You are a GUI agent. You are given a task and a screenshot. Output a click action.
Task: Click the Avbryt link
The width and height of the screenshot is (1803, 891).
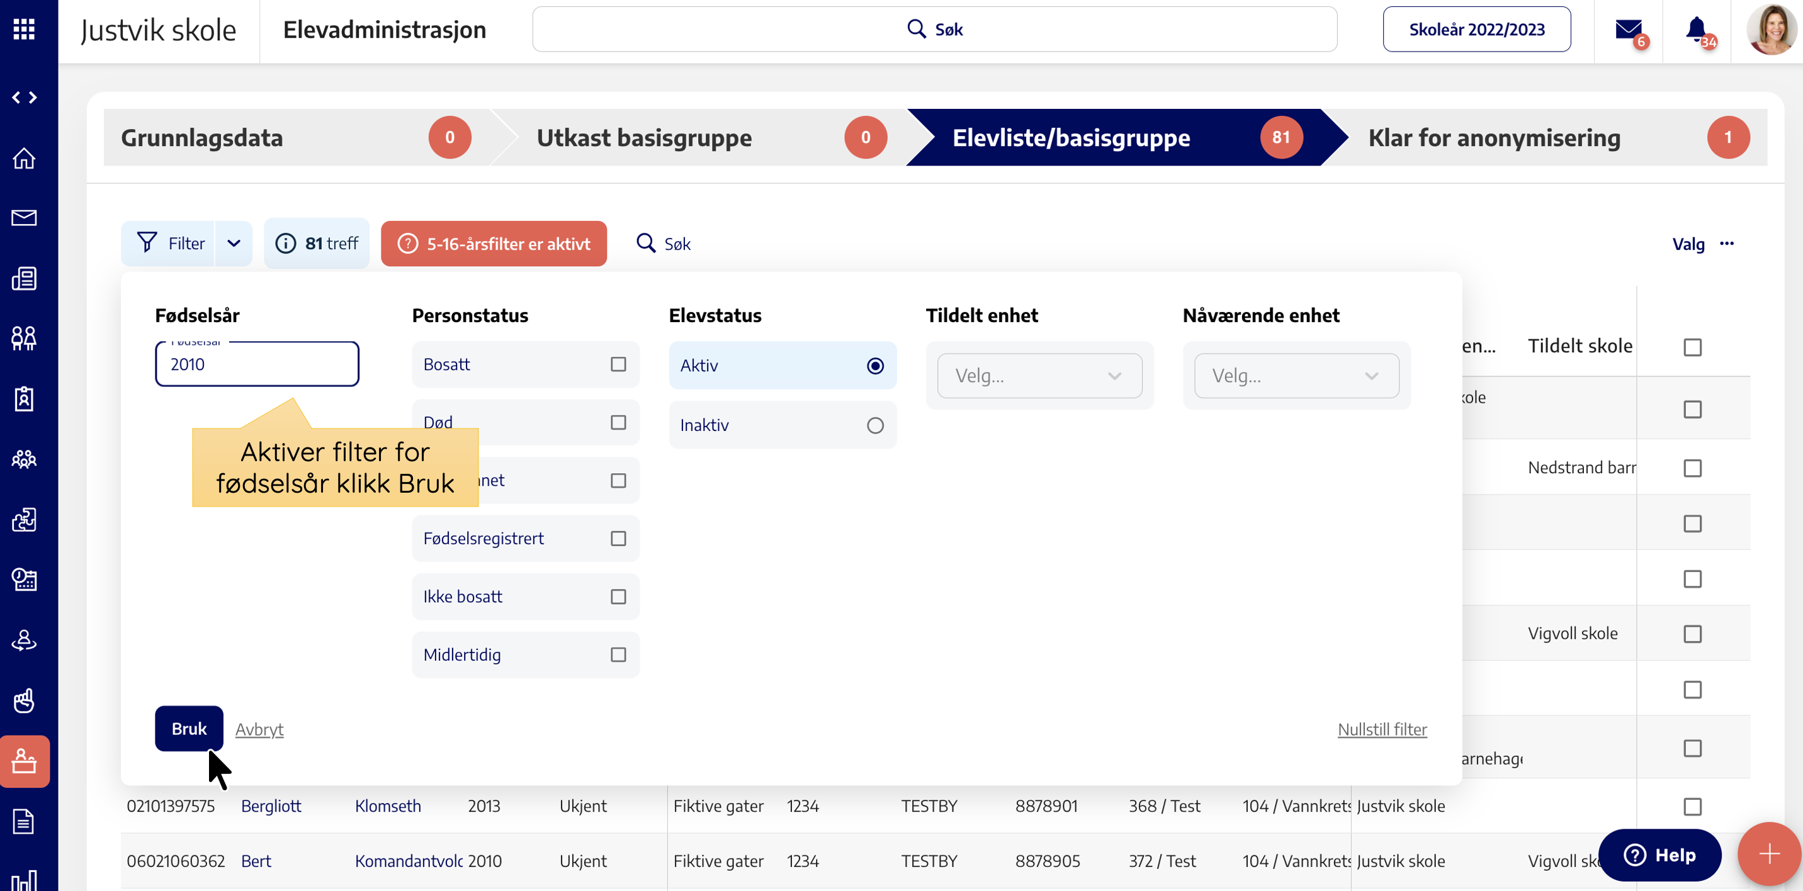259,729
